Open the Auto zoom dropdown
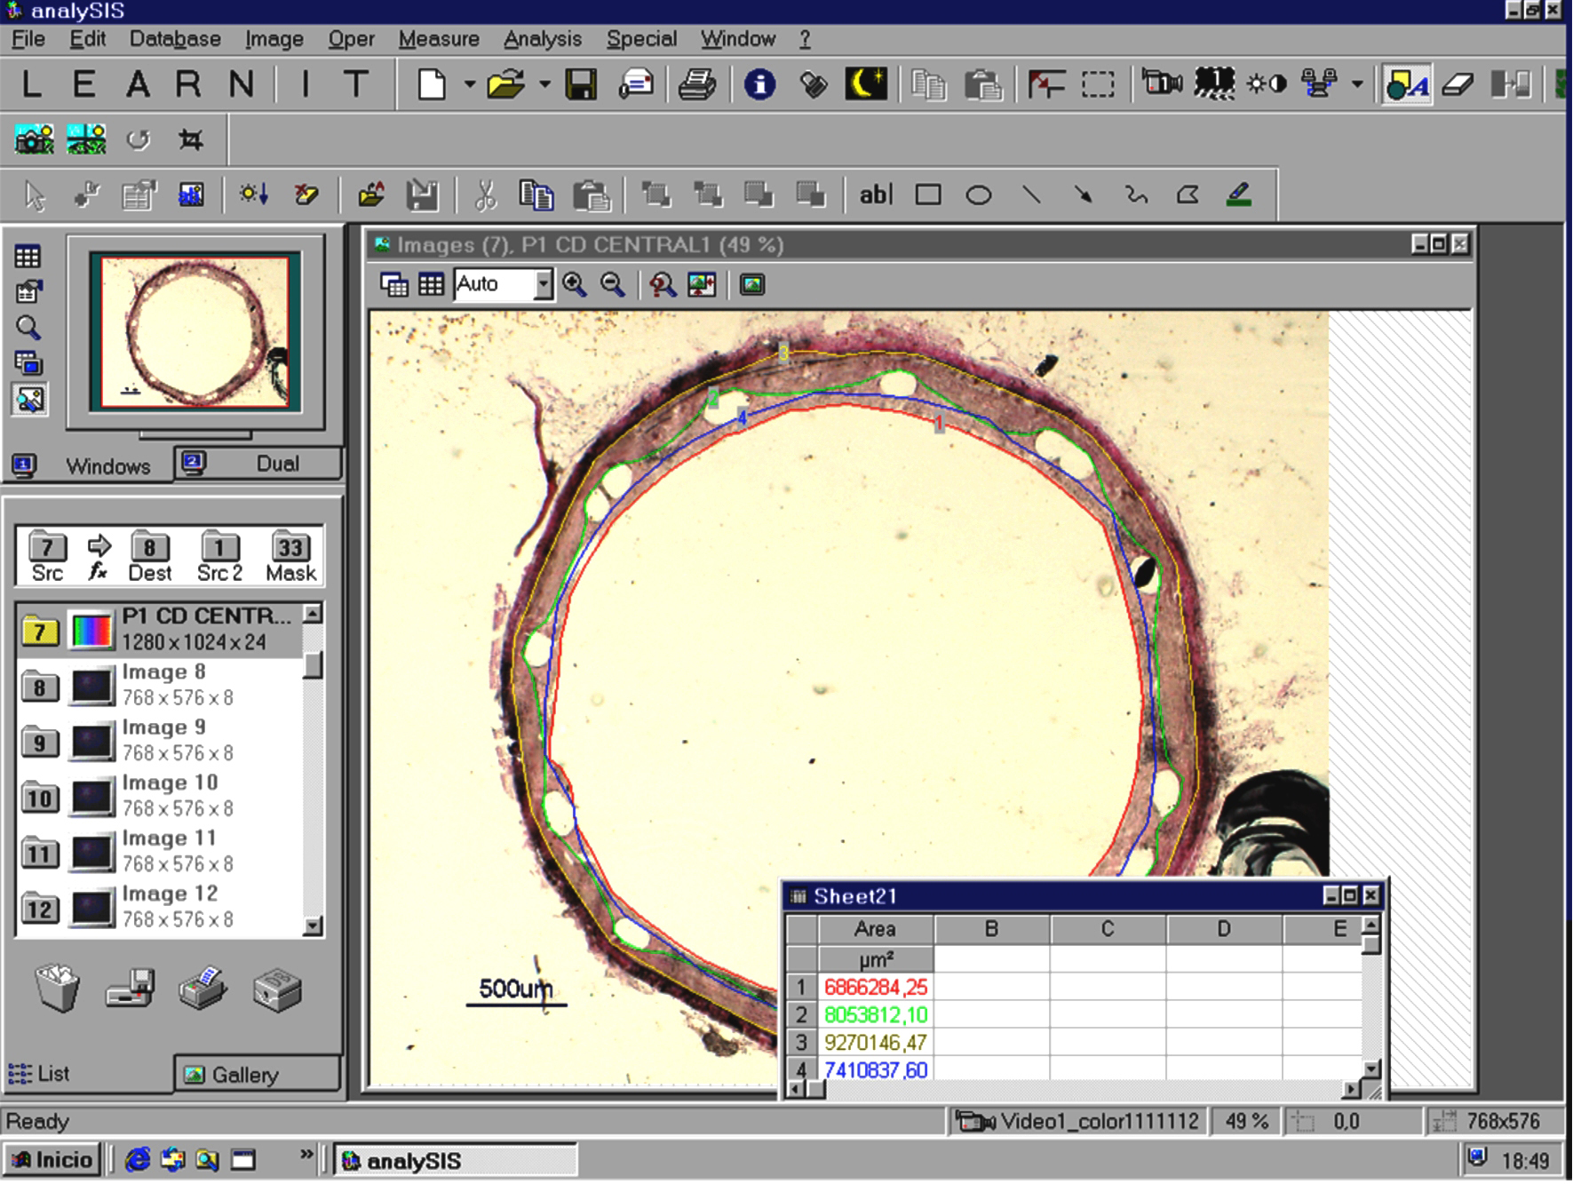The image size is (1573, 1184). click(543, 285)
